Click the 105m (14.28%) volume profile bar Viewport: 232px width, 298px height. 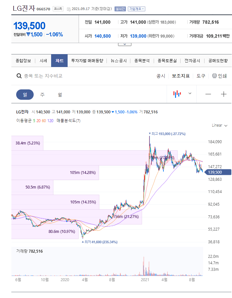click(55, 173)
